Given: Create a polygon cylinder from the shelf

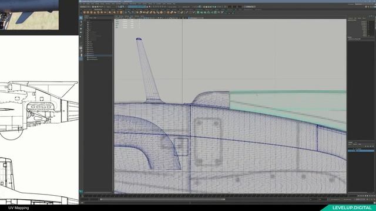Looking at the screenshot, I should [91, 12].
